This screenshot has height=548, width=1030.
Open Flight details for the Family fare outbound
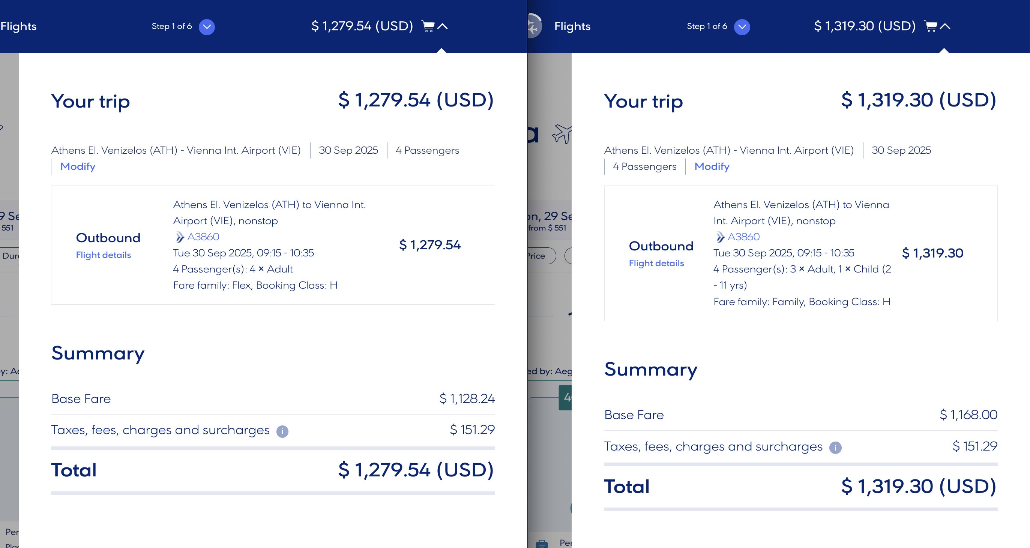tap(656, 263)
